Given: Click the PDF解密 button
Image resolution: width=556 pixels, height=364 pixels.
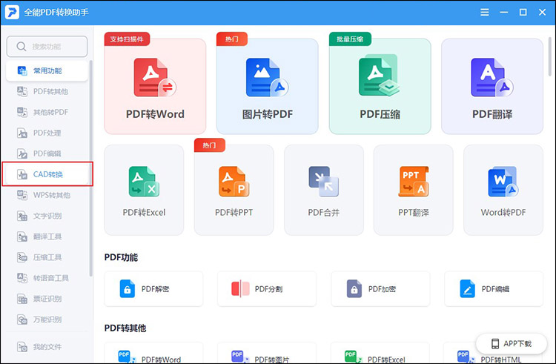Looking at the screenshot, I should click(153, 289).
